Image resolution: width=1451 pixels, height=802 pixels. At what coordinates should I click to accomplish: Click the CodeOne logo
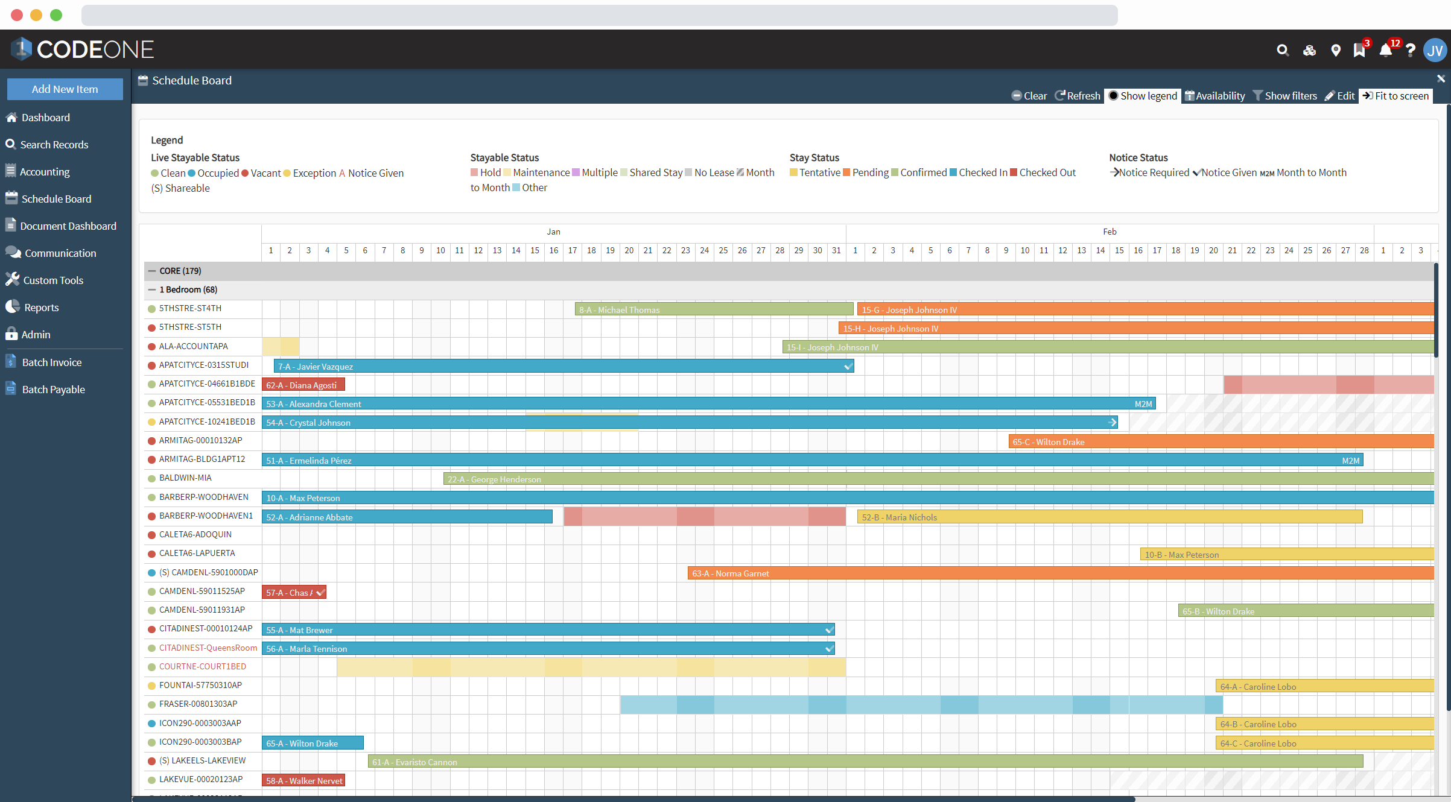click(83, 49)
